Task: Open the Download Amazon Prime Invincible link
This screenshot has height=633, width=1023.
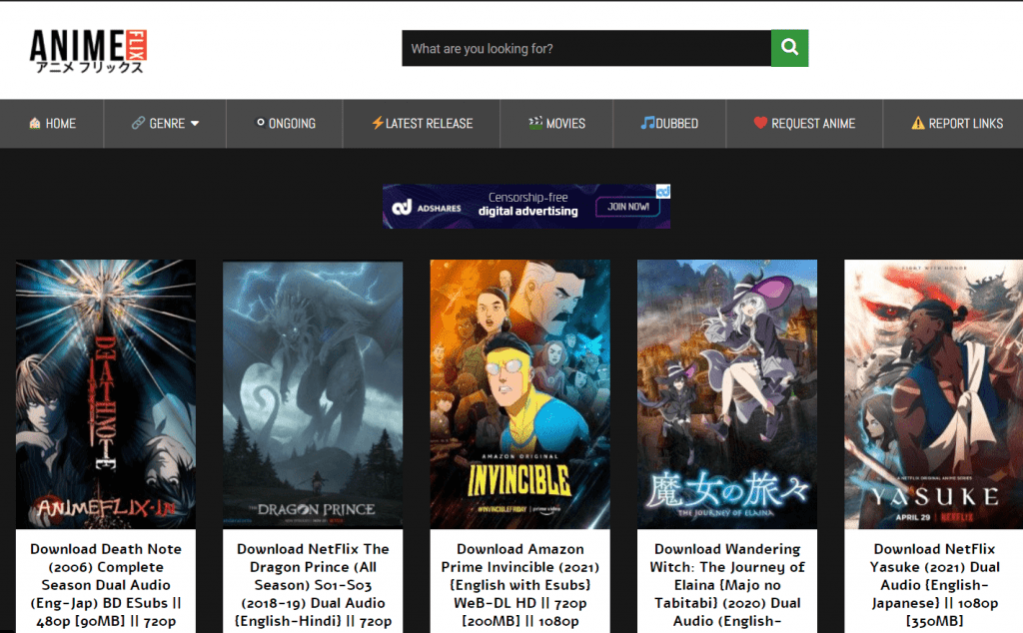Action: point(519,585)
